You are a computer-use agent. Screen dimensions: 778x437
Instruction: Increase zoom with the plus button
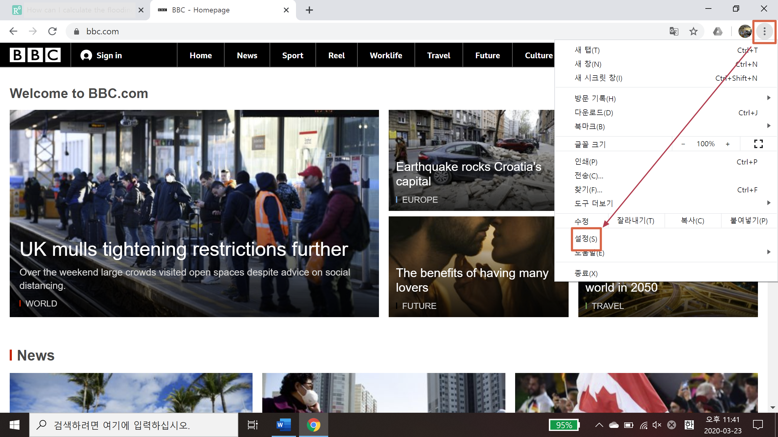(x=728, y=144)
